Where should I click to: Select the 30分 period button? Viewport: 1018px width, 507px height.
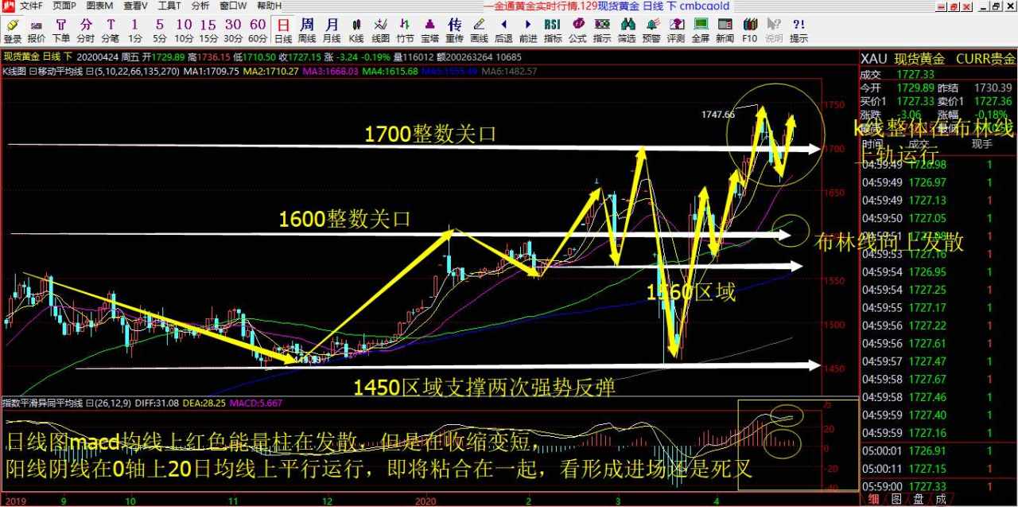(x=233, y=30)
